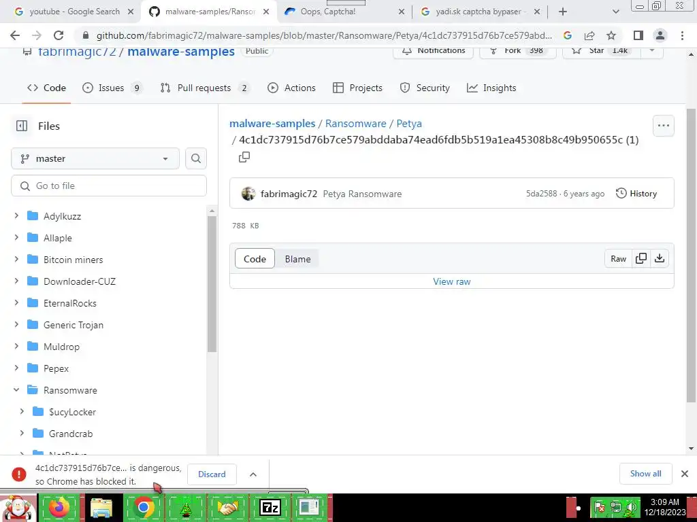Expand the Allaple folder
This screenshot has width=697, height=522.
click(16, 238)
